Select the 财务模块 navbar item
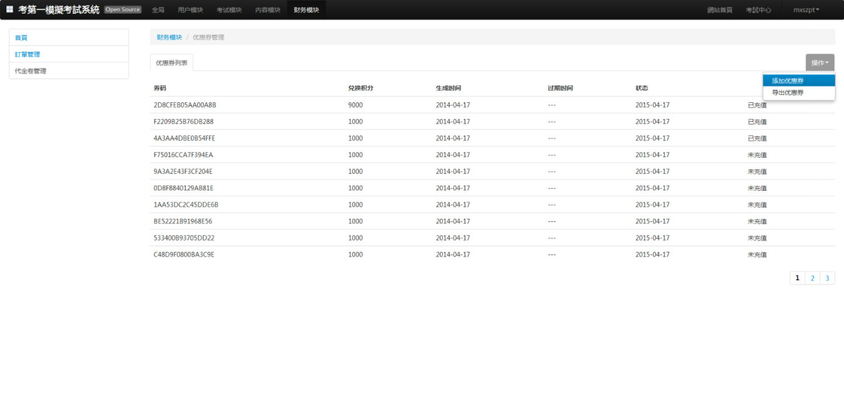844x399 pixels. [x=306, y=10]
